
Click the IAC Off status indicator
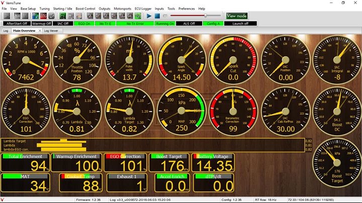63,24
